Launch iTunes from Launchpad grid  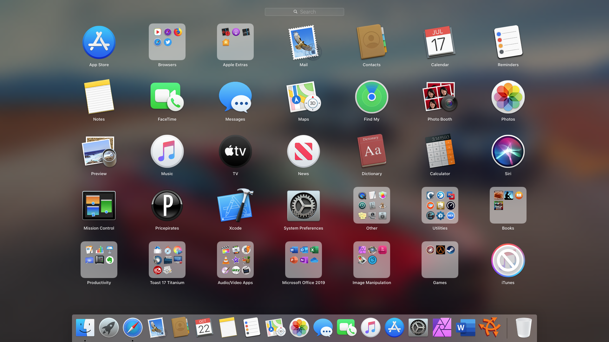[x=508, y=260]
